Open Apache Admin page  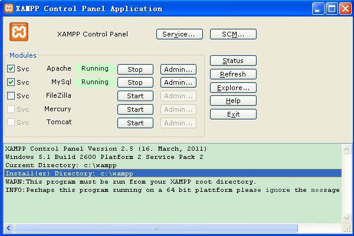point(178,69)
